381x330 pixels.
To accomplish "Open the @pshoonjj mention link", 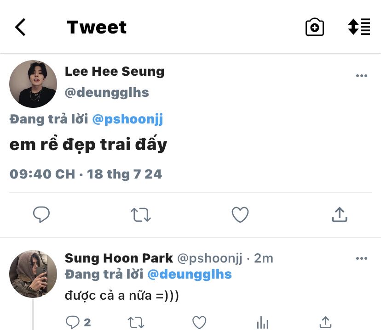I will 127,119.
